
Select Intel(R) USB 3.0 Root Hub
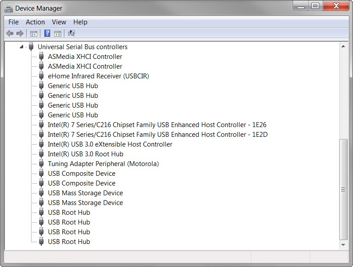pos(86,154)
